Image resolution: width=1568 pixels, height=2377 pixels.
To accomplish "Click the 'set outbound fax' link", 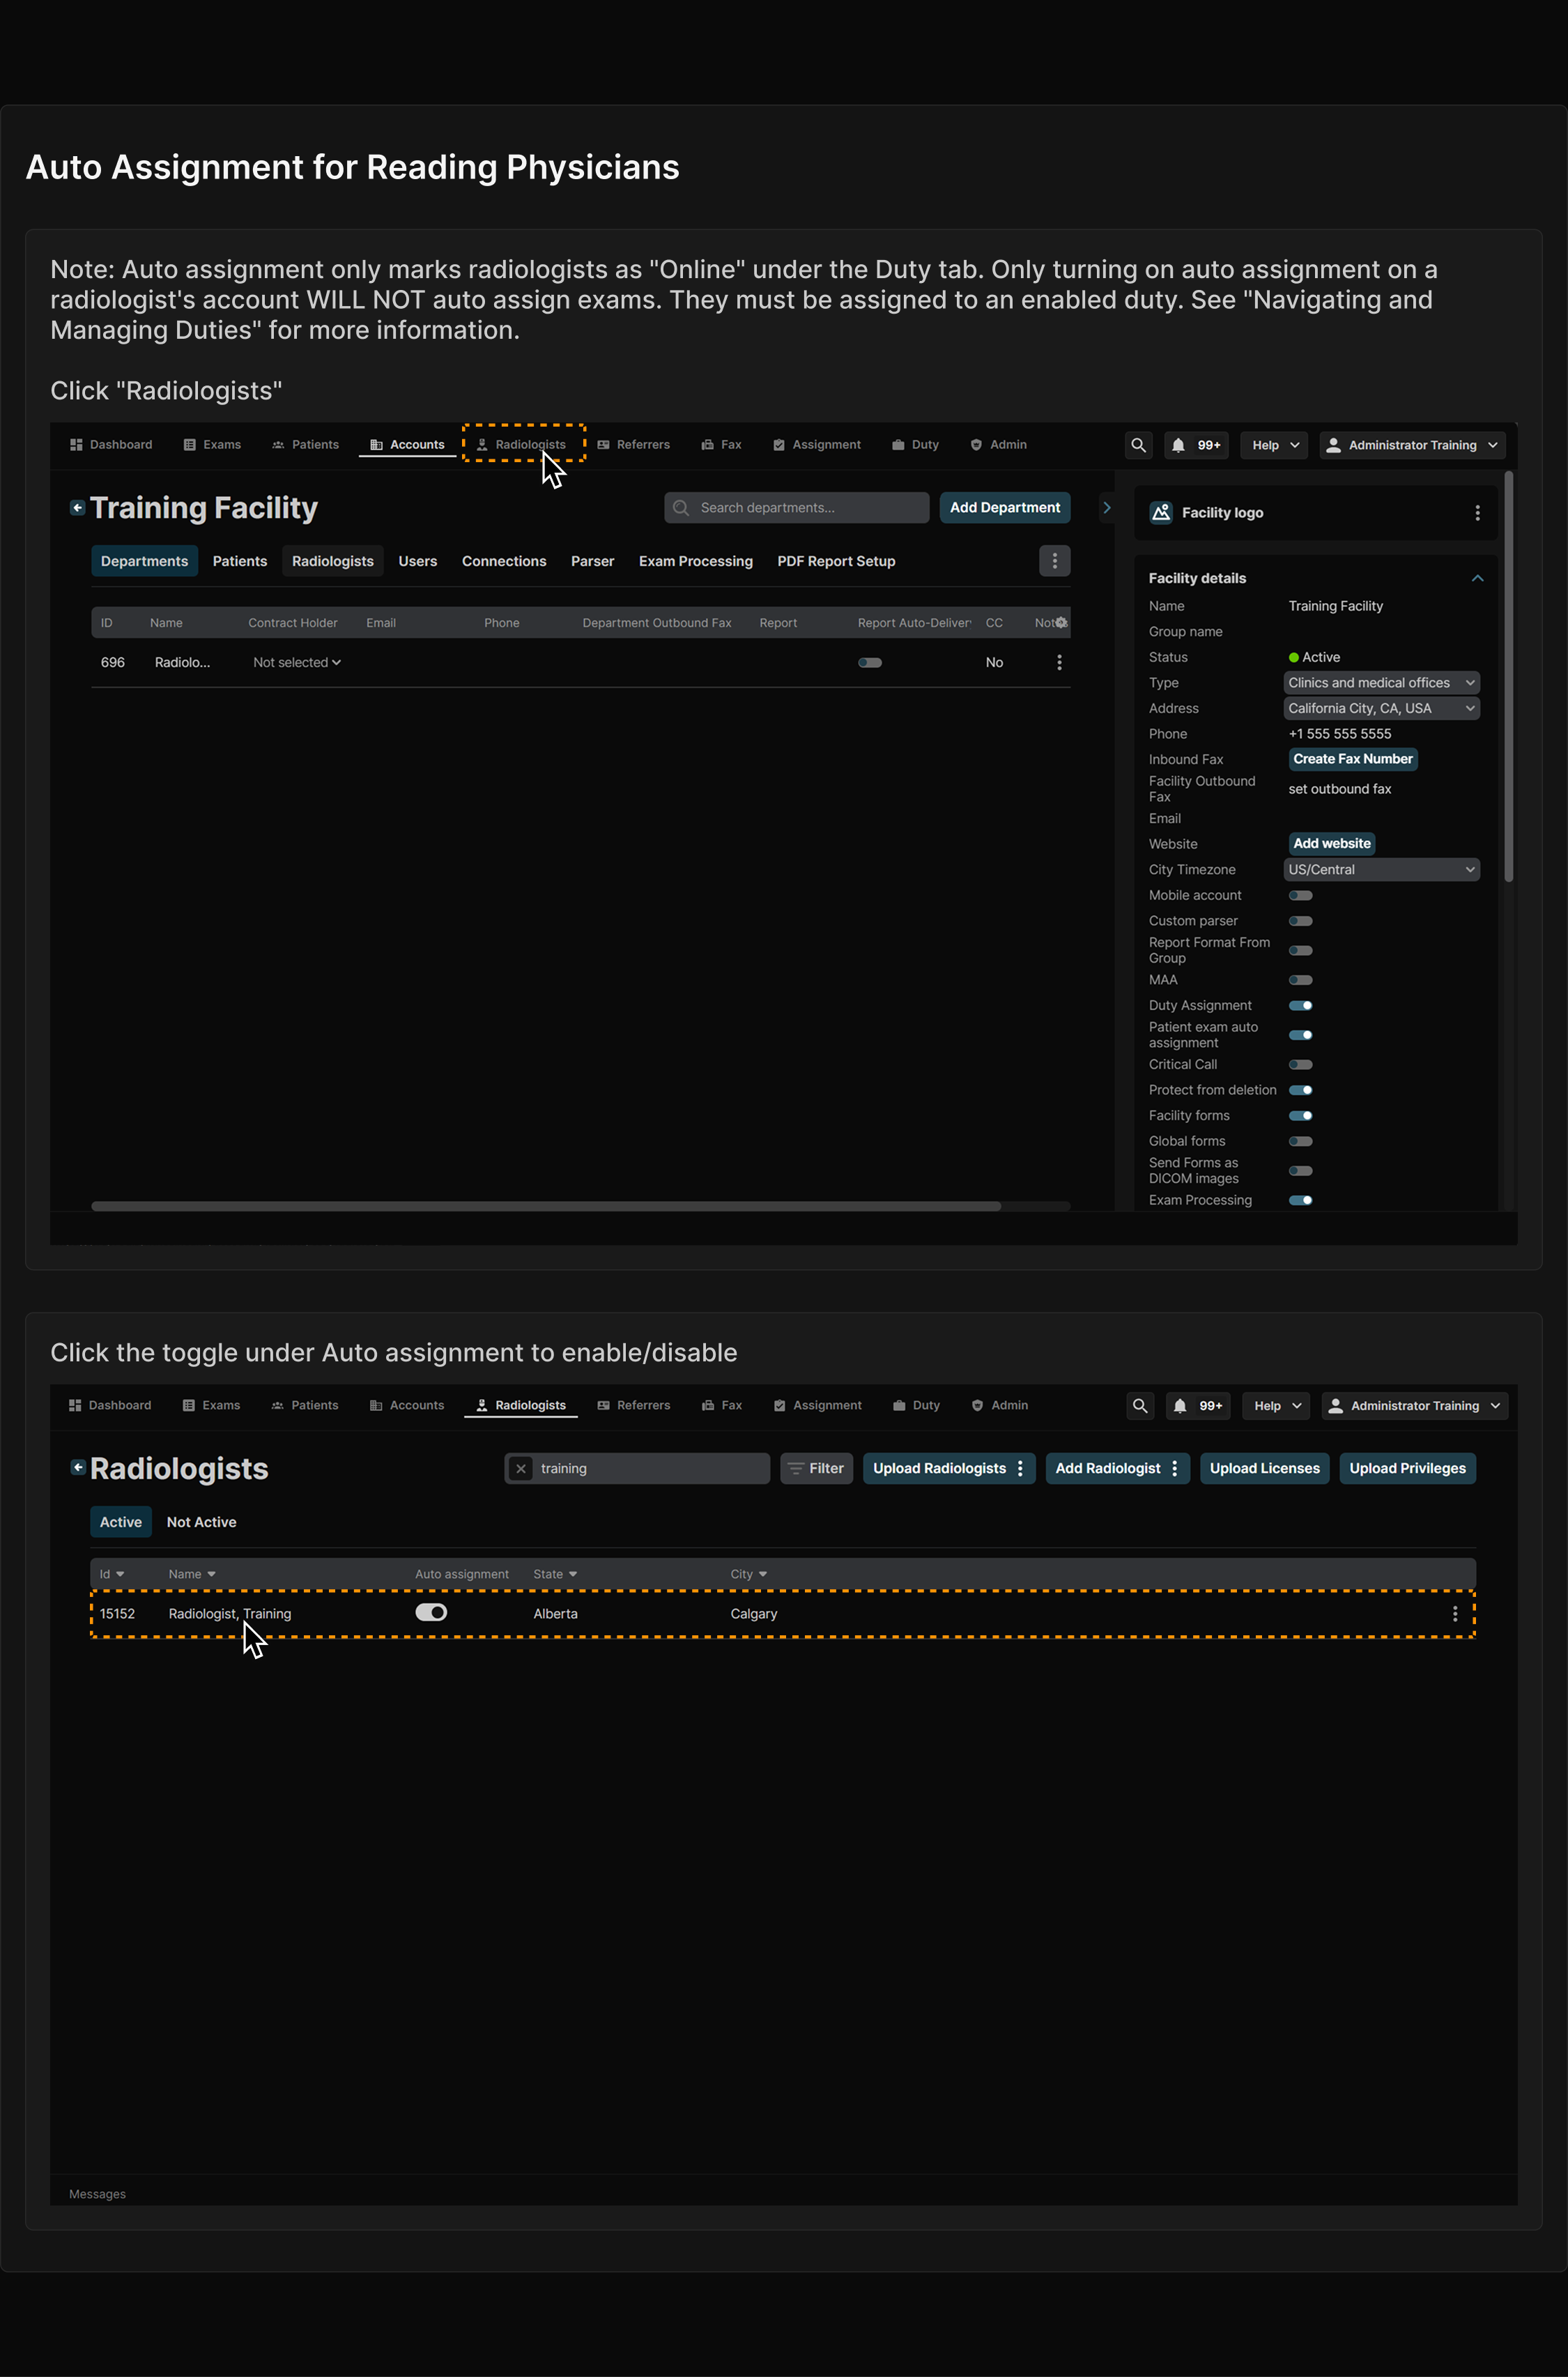I will coord(1340,789).
